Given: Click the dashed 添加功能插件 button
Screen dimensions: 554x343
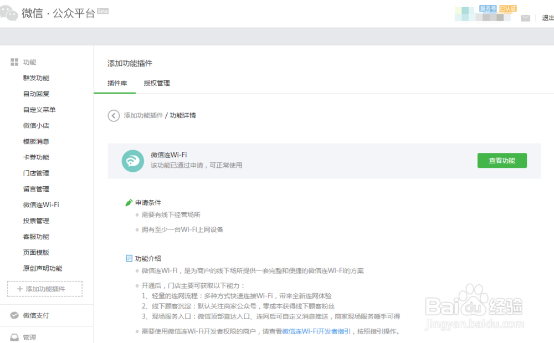Looking at the screenshot, I should pos(44,289).
